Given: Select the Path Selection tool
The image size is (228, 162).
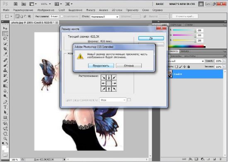Looking at the screenshot, I should (x=5, y=112).
